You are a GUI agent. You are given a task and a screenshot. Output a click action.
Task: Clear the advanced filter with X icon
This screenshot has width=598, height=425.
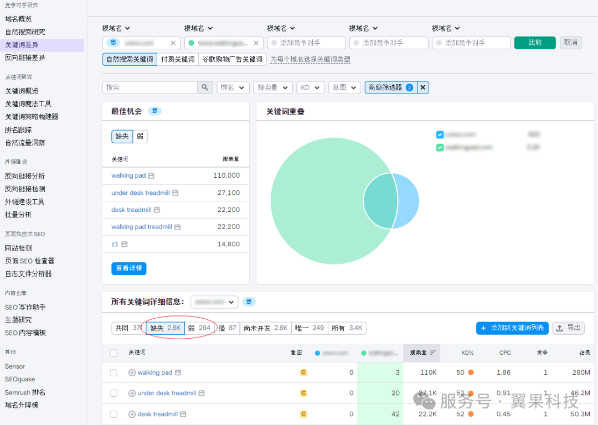422,87
